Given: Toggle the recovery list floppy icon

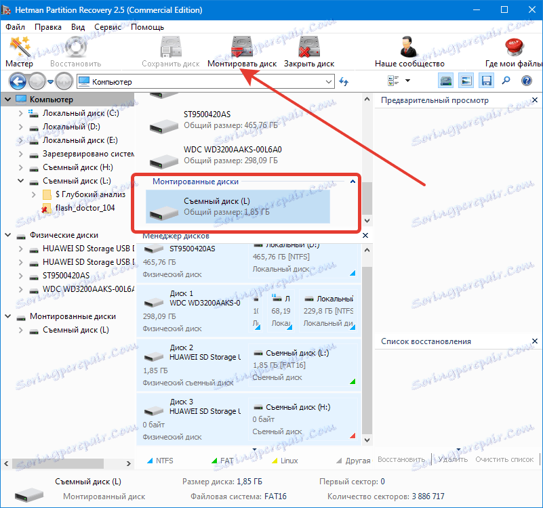Looking at the screenshot, I should click(x=486, y=81).
